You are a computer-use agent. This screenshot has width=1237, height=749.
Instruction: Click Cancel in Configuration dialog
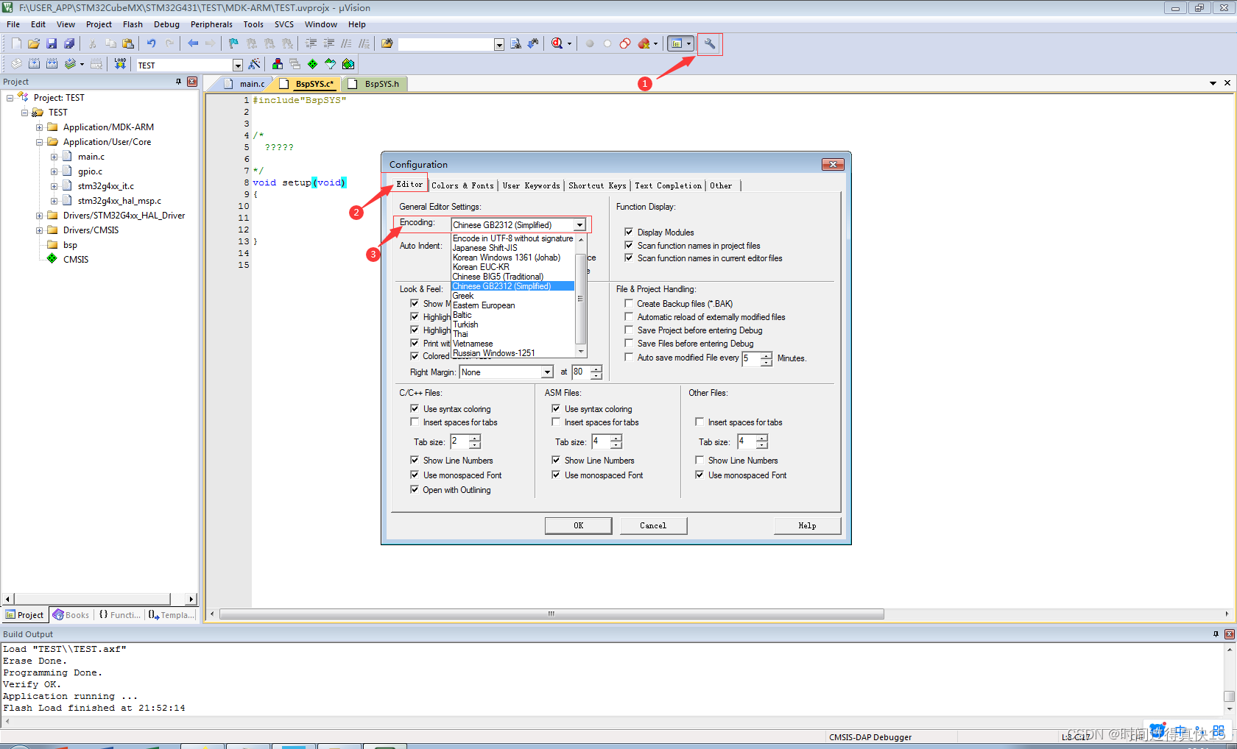[x=653, y=525]
